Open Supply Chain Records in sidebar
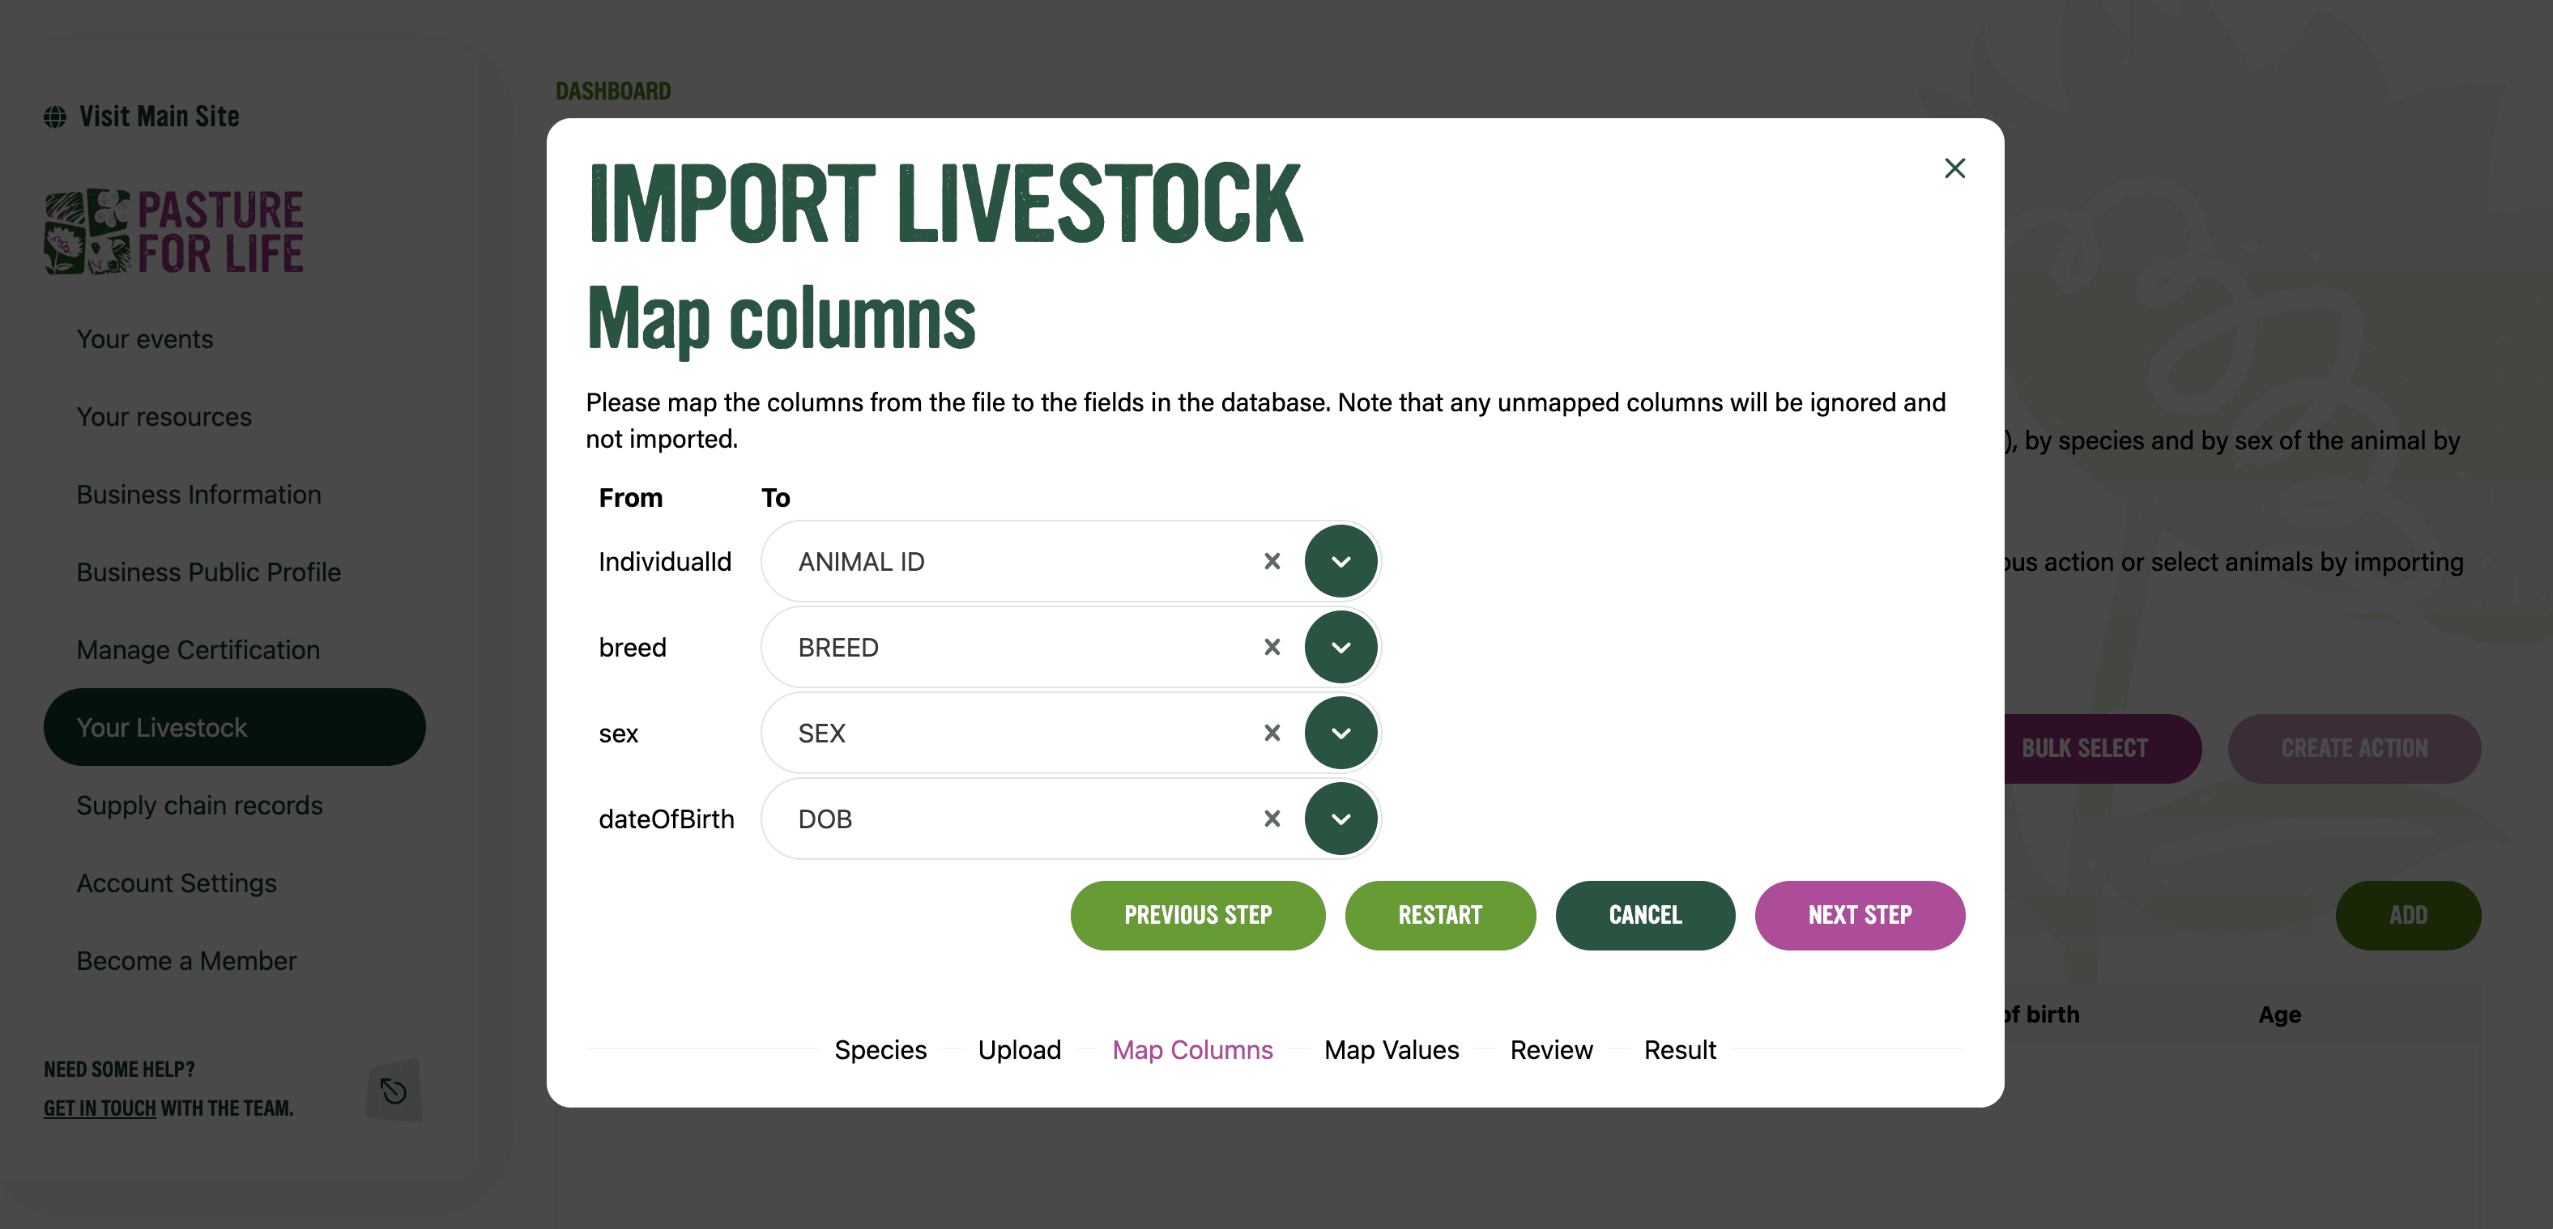This screenshot has height=1229, width=2553. pyautogui.click(x=199, y=805)
